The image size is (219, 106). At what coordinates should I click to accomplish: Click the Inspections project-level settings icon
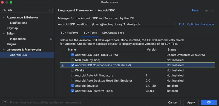[x=51, y=39]
